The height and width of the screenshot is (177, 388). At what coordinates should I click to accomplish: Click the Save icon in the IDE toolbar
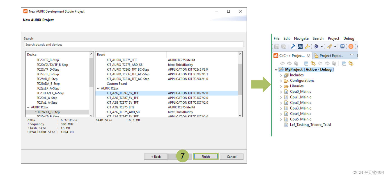point(277,46)
